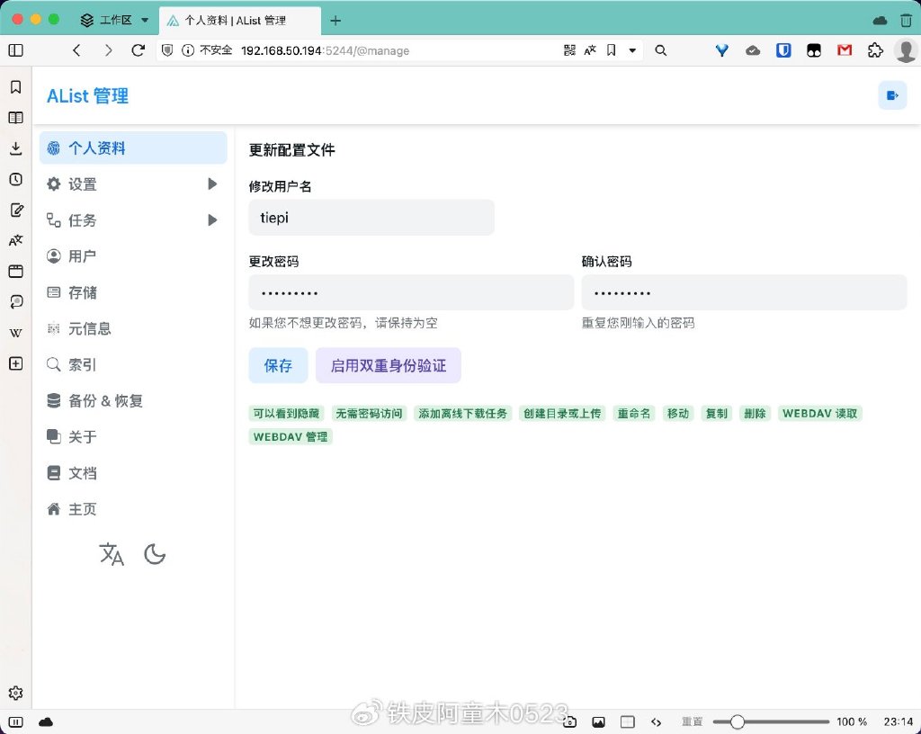Go forward to the next page

tap(108, 50)
